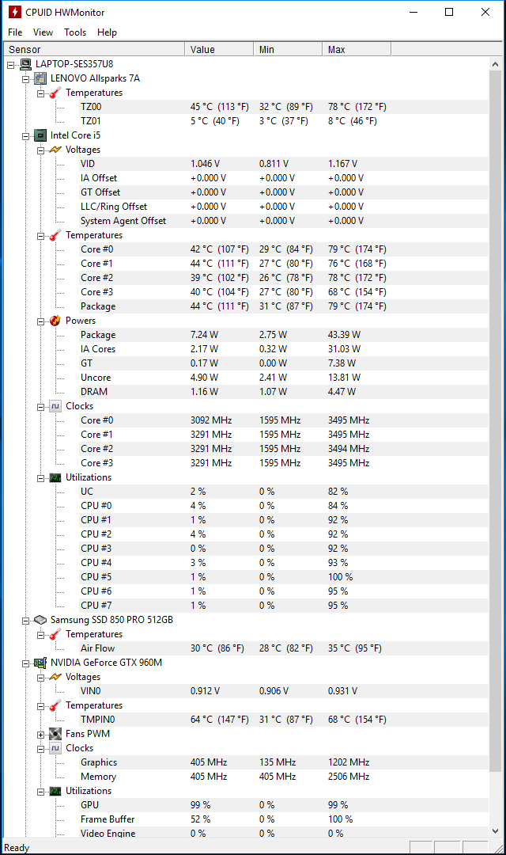This screenshot has height=855, width=506.
Task: Click the CPU Utilizations graph icon
Action: [x=55, y=477]
